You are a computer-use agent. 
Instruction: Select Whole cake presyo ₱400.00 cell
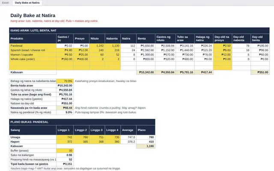[81, 59]
